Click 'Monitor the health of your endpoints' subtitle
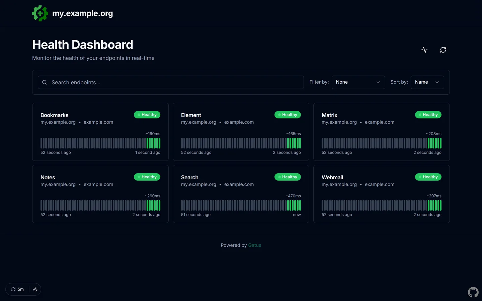Viewport: 482px width, 301px height. 93,58
